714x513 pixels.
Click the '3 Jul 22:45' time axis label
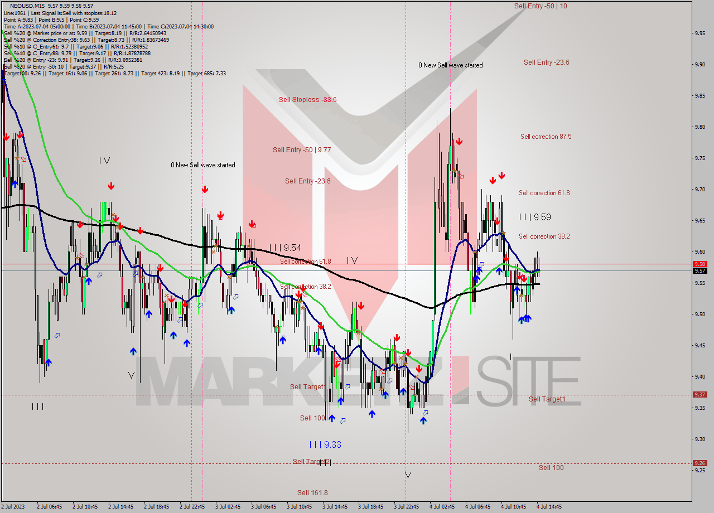407,507
